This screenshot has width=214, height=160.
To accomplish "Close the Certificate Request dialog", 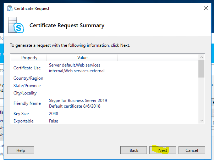I will pyautogui.click(x=206, y=8).
